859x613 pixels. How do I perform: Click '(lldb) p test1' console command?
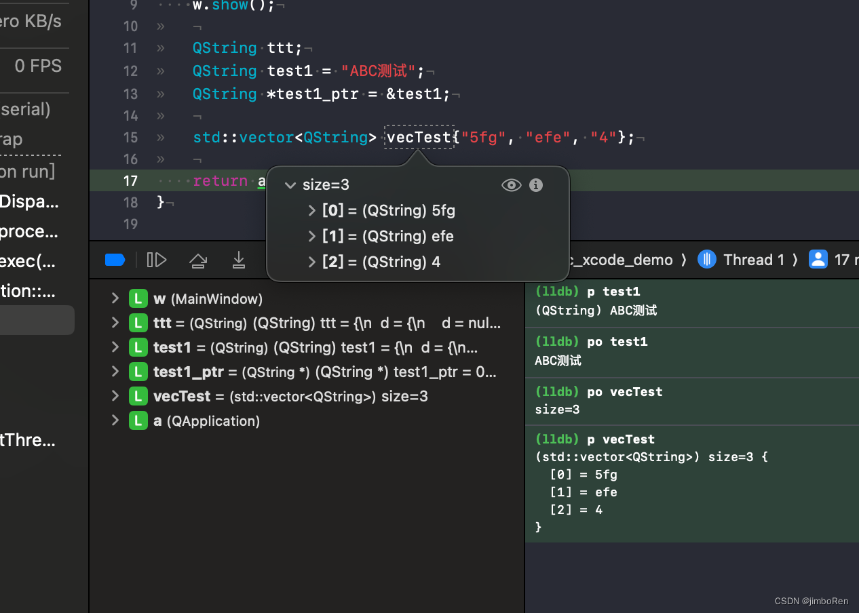(x=588, y=292)
